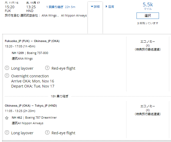
Task: Click the 5.5k miles price
Action: coord(148,5)
